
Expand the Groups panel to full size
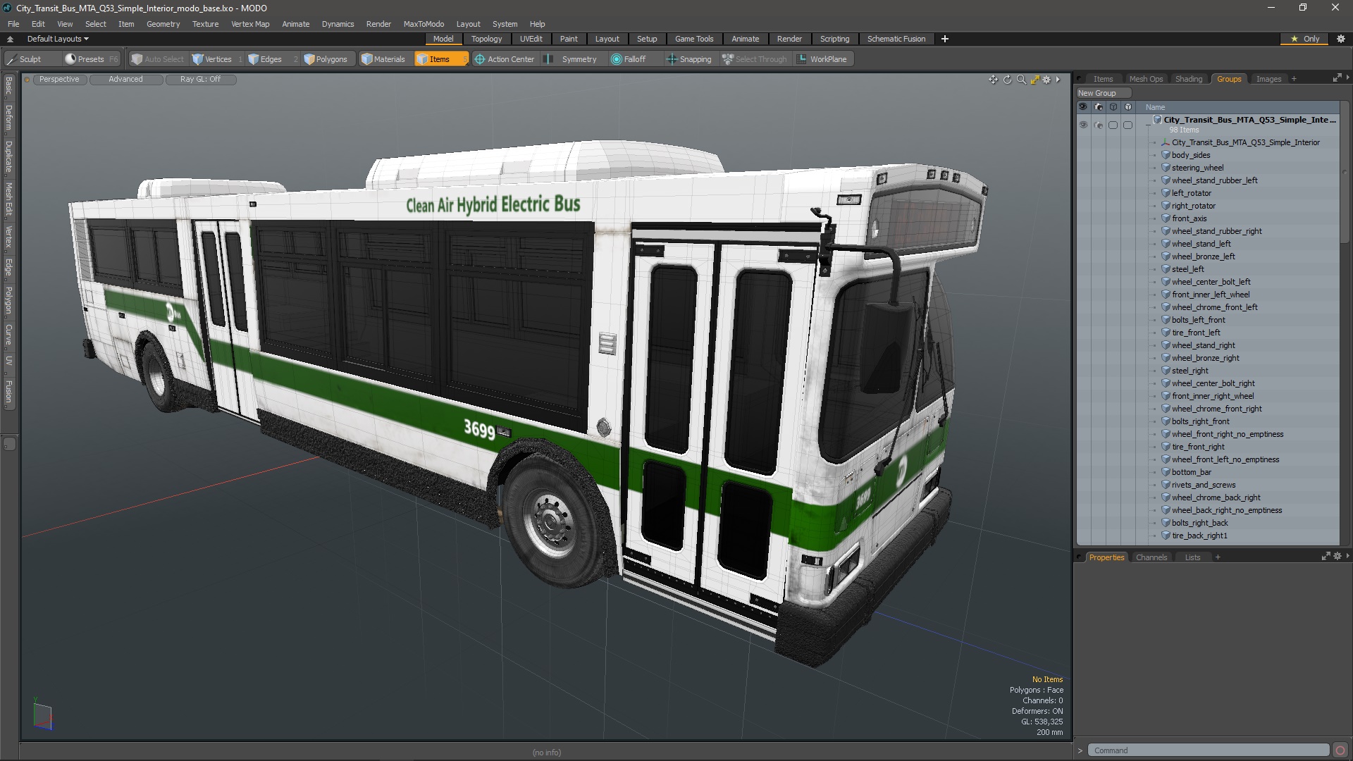point(1337,78)
